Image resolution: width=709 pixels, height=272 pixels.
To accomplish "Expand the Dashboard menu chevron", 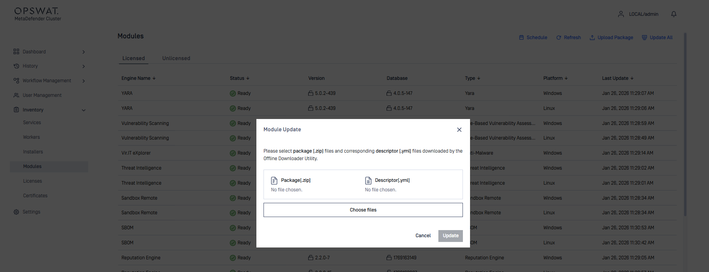I will tap(83, 52).
